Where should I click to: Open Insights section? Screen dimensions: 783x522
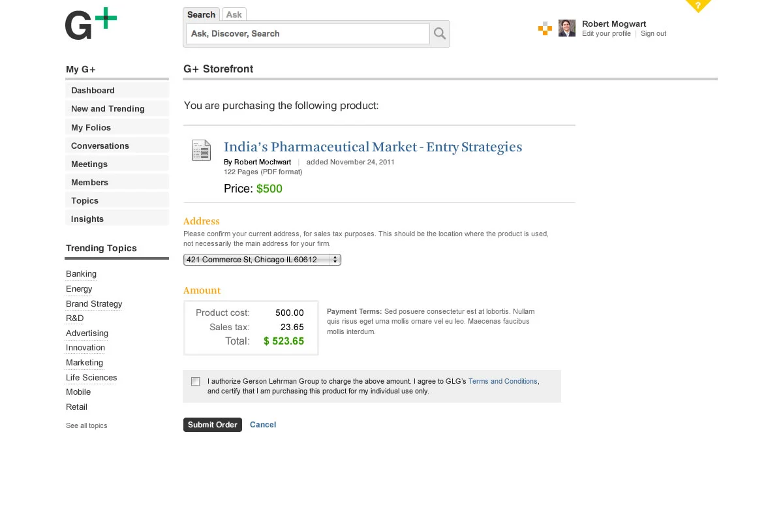(x=117, y=219)
